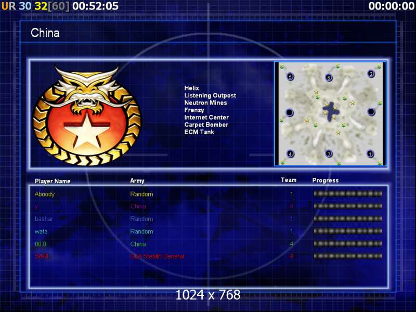Click the China dragon faction emblem
Image resolution: width=416 pixels, height=312 pixels.
pyautogui.click(x=87, y=115)
